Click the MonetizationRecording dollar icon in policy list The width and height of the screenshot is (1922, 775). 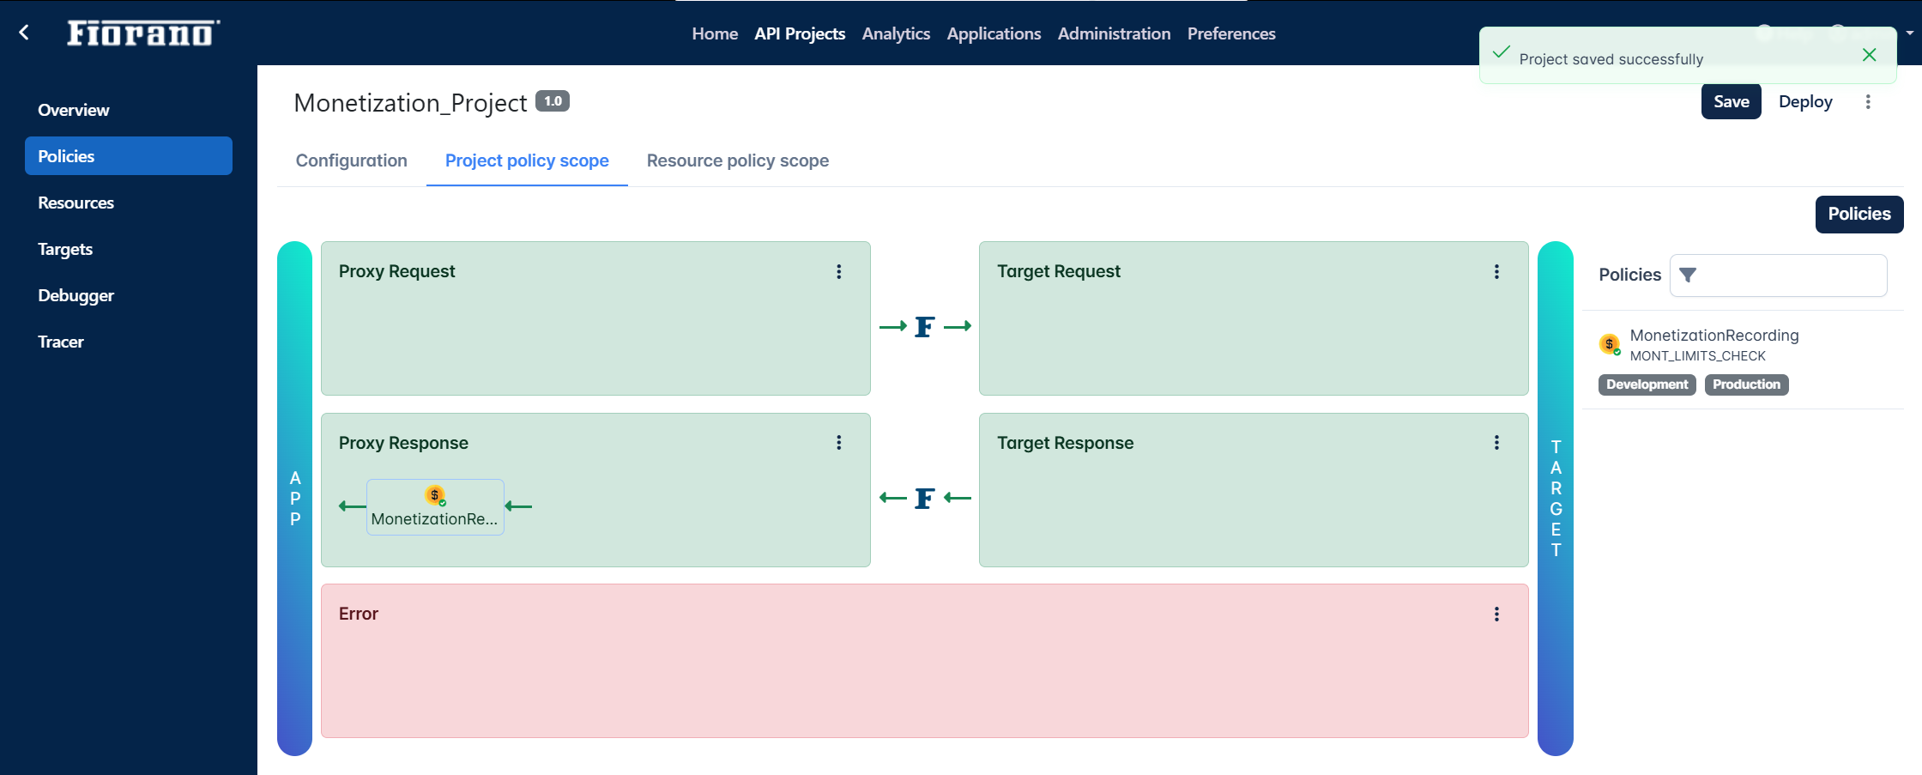(x=1610, y=345)
